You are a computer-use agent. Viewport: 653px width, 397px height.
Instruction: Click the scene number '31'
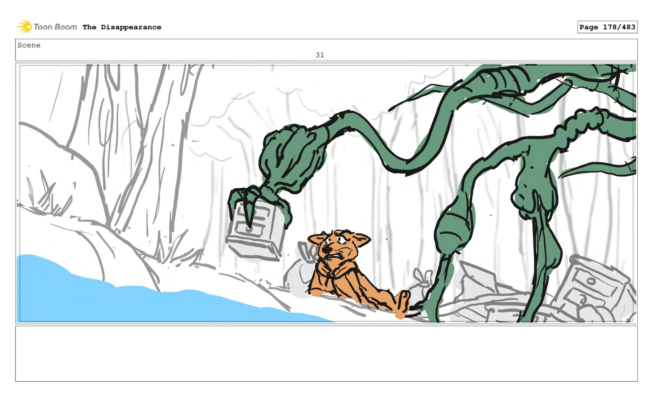pyautogui.click(x=320, y=55)
